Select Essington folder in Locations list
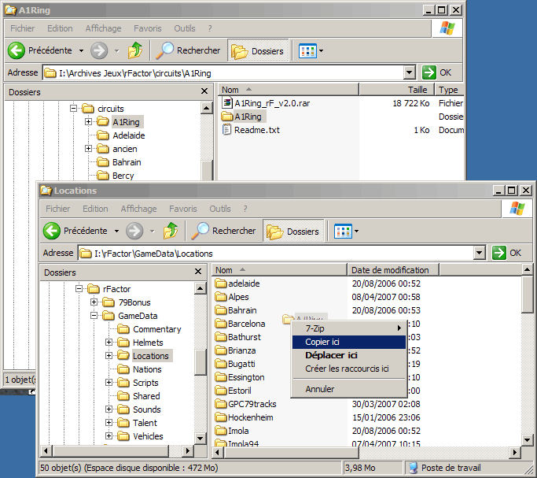The width and height of the screenshot is (537, 478). click(x=240, y=377)
